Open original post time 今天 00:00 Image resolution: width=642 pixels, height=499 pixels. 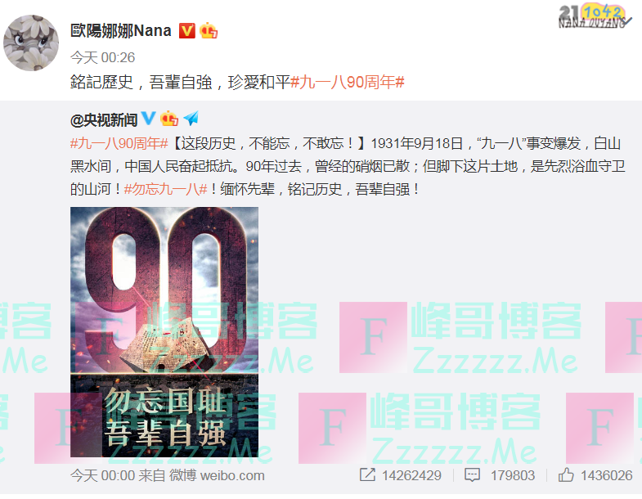(102, 475)
